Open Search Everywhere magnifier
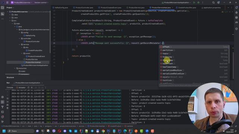The image size is (239, 134). point(213,3)
